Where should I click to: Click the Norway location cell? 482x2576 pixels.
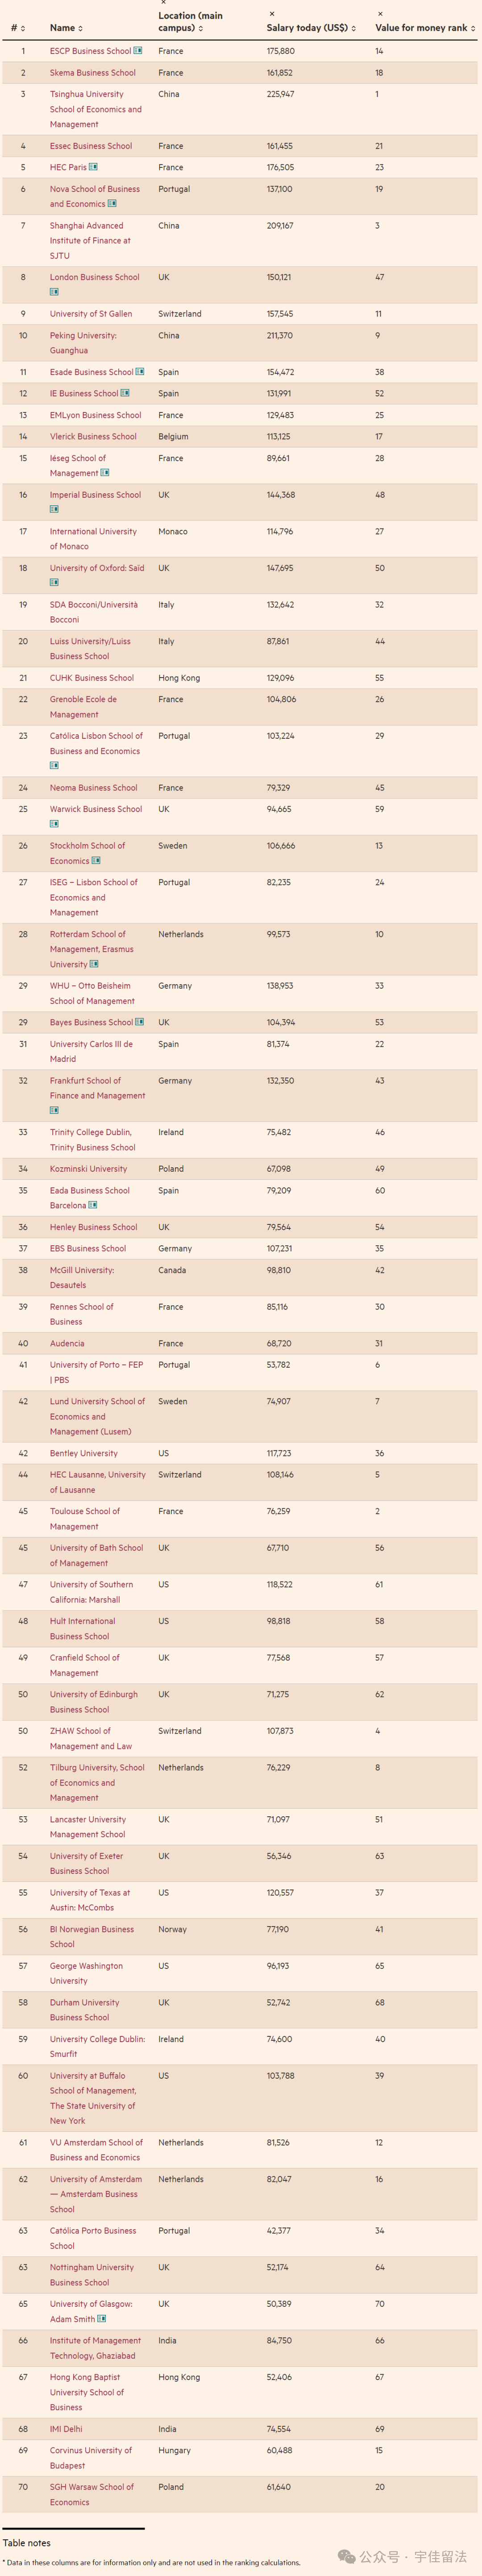point(172,1930)
